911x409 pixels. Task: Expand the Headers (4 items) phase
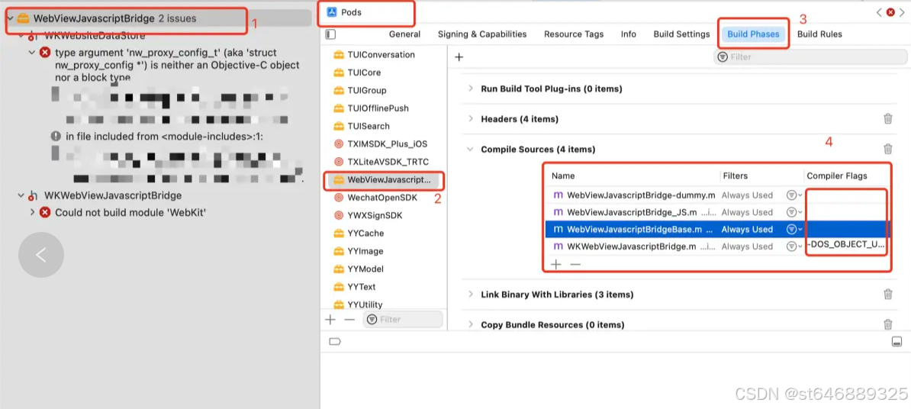click(470, 119)
